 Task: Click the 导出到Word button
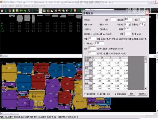click(x=142, y=94)
